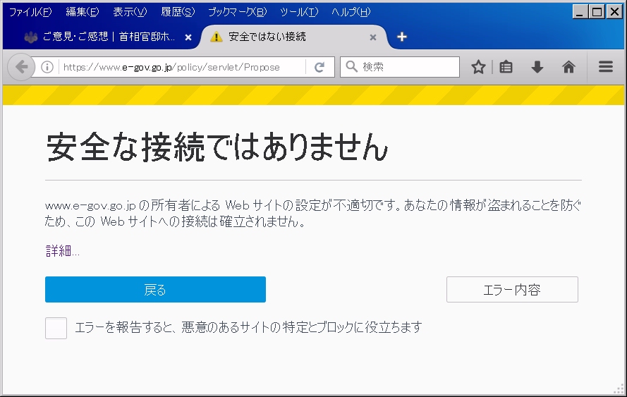Click the search magnifier icon
The width and height of the screenshot is (627, 397).
point(351,66)
